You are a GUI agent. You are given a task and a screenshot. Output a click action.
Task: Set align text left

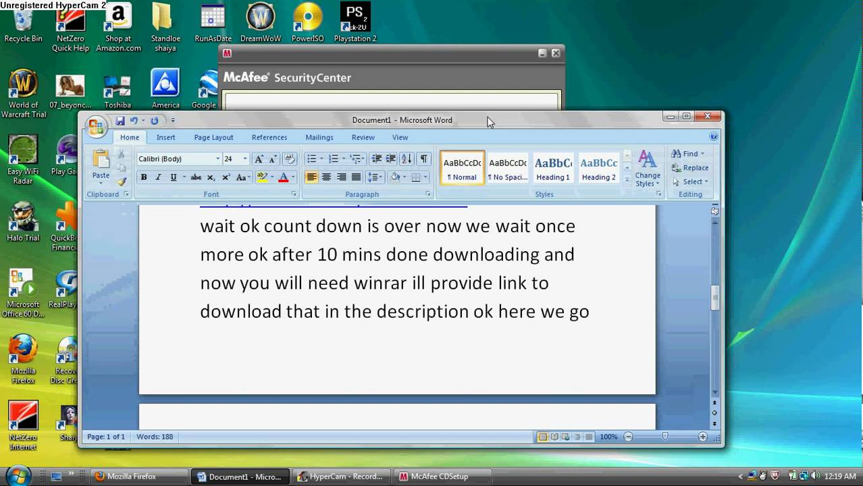tap(311, 178)
